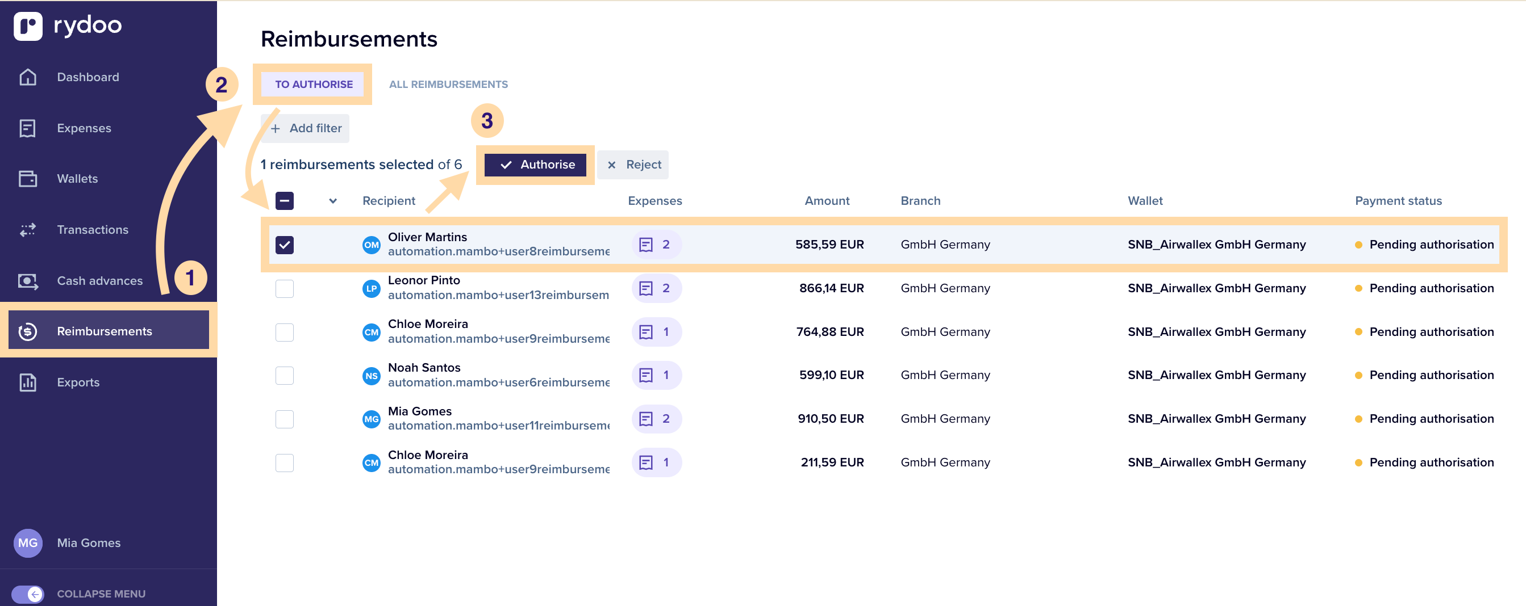This screenshot has width=1526, height=606.
Task: Open Expenses receipt icon in sidebar
Action: pos(28,128)
